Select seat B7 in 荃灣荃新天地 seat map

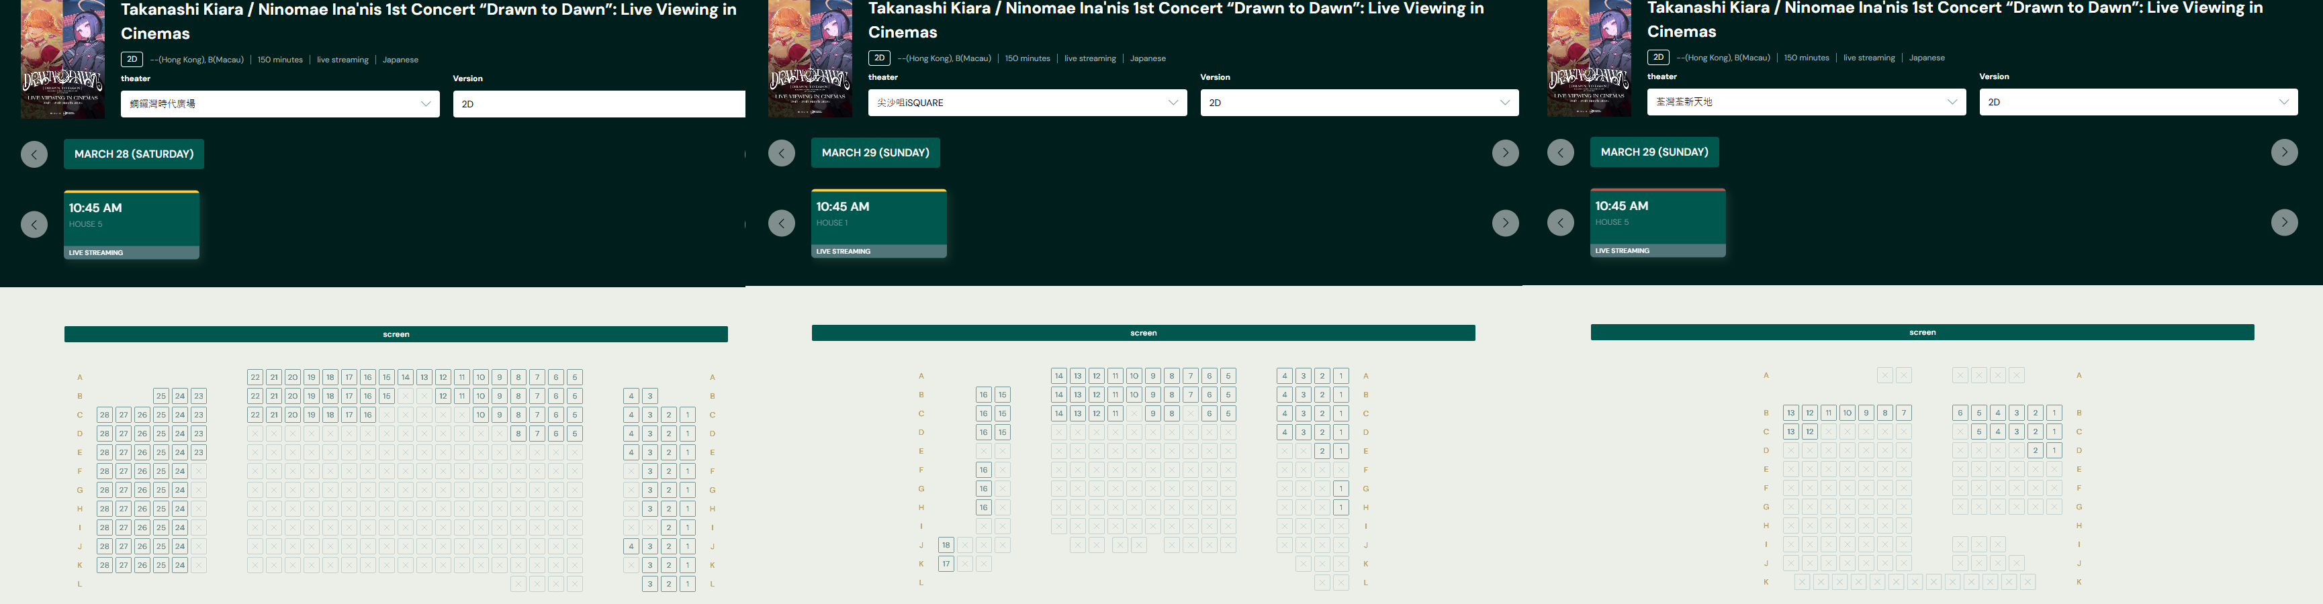pyautogui.click(x=1904, y=413)
